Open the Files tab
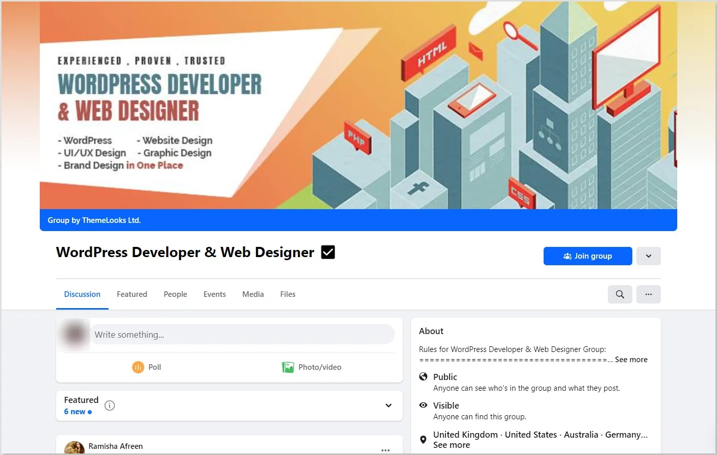Viewport: 717px width, 455px height. [288, 294]
